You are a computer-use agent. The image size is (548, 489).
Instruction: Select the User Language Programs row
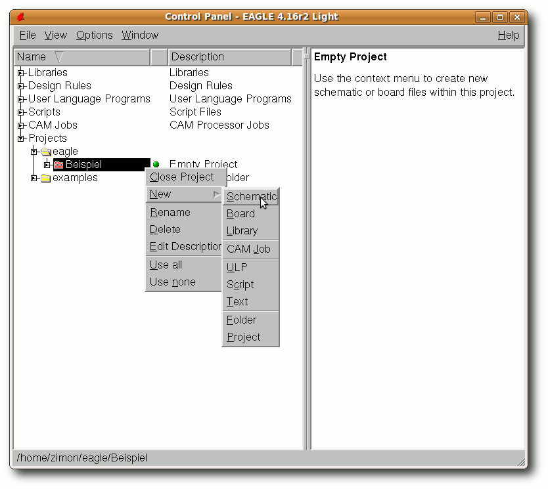pos(89,99)
